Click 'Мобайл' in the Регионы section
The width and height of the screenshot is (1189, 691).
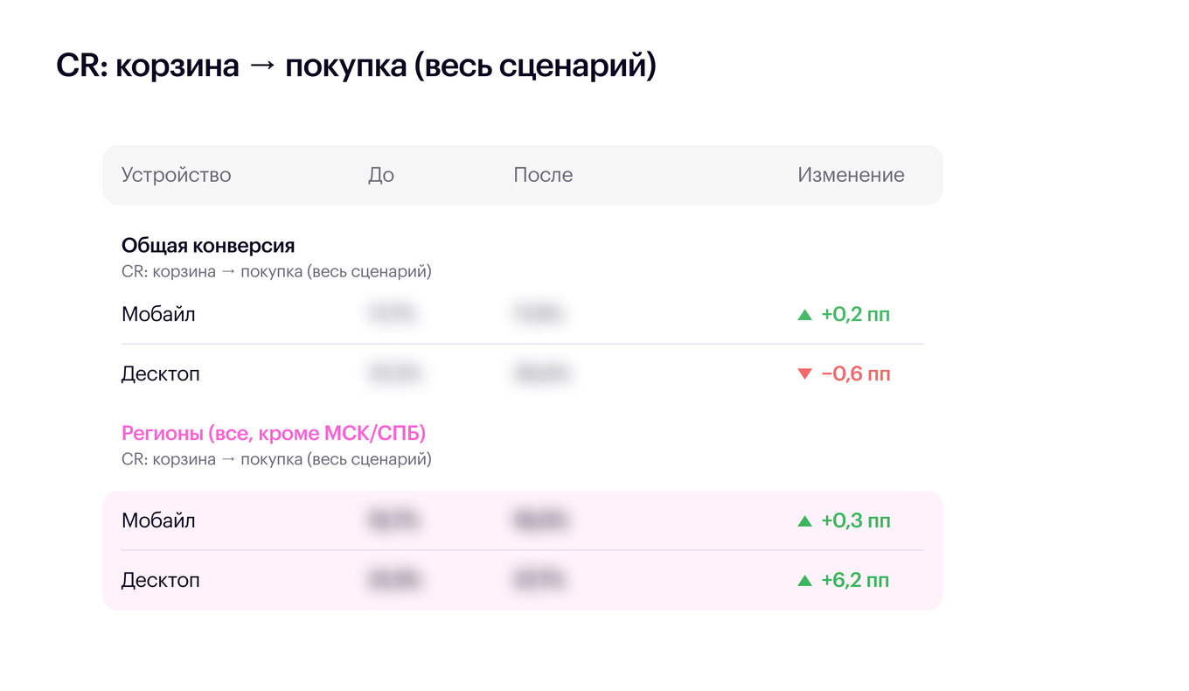[x=158, y=520]
